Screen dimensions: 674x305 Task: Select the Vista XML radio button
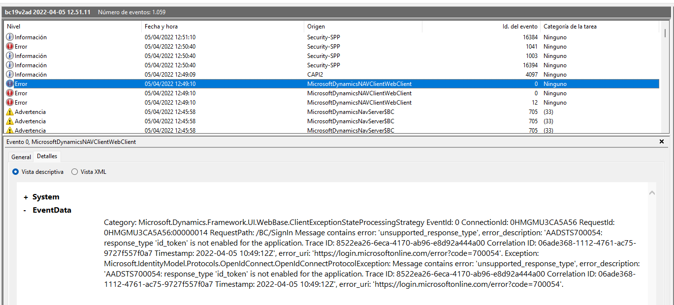click(75, 172)
